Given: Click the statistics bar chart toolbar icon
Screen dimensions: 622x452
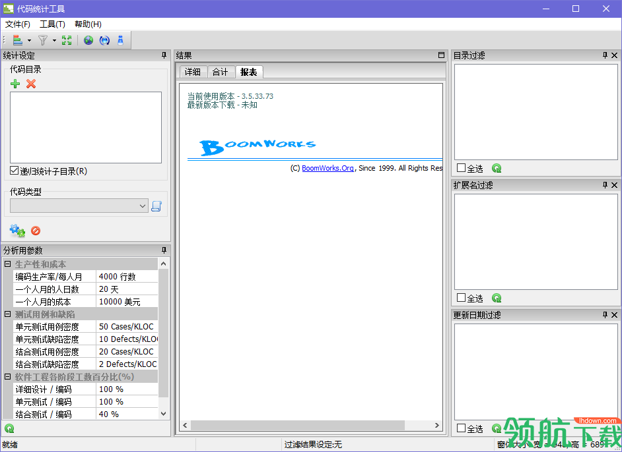Looking at the screenshot, I should [x=17, y=40].
